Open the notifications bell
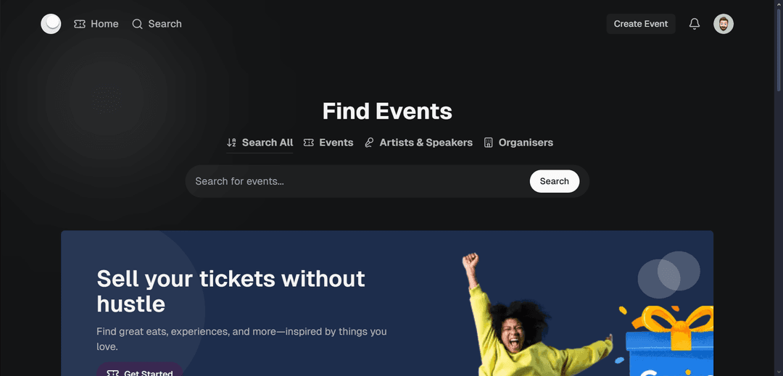Screen dimensions: 783x376 (694, 24)
